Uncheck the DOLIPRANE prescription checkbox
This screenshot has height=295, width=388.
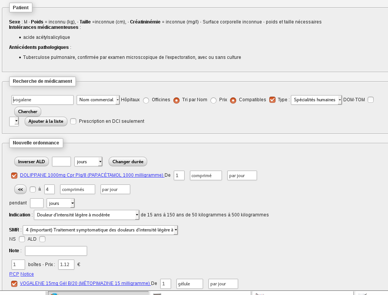14,175
